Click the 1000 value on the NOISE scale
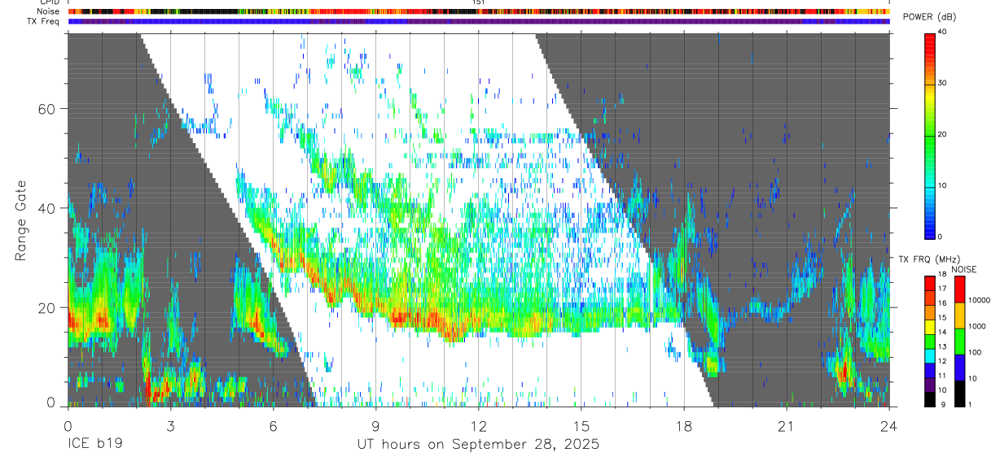Image resolution: width=1000 pixels, height=461 pixels. [x=977, y=326]
